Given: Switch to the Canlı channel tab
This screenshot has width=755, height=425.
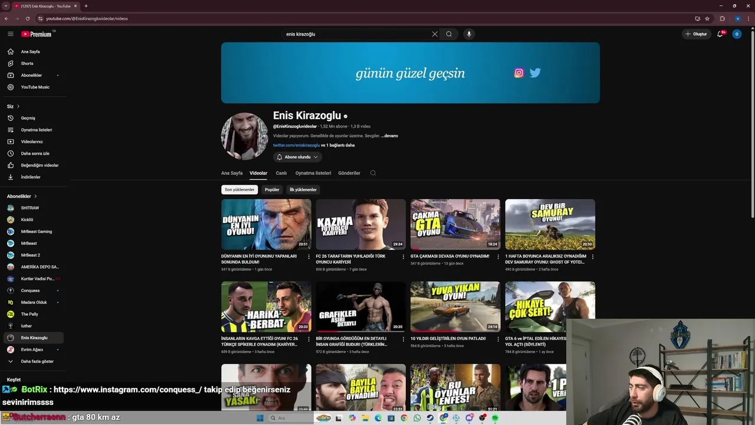Looking at the screenshot, I should click(x=281, y=173).
